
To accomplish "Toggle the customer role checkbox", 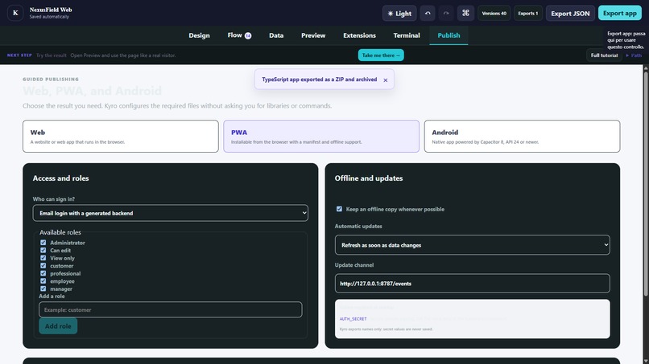I will pyautogui.click(x=43, y=266).
